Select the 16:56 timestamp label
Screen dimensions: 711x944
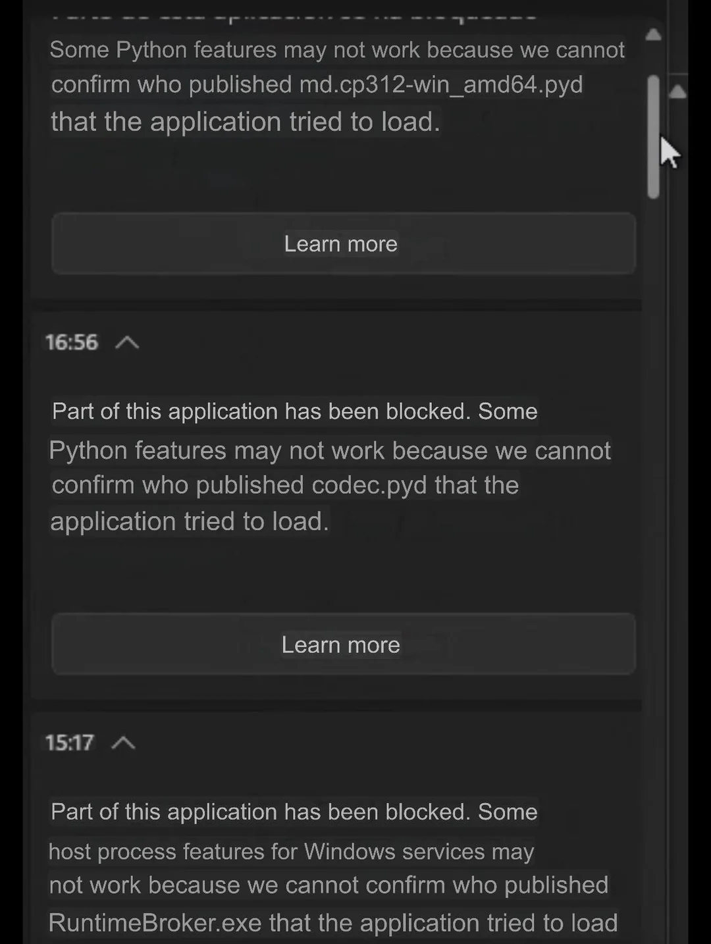point(71,342)
